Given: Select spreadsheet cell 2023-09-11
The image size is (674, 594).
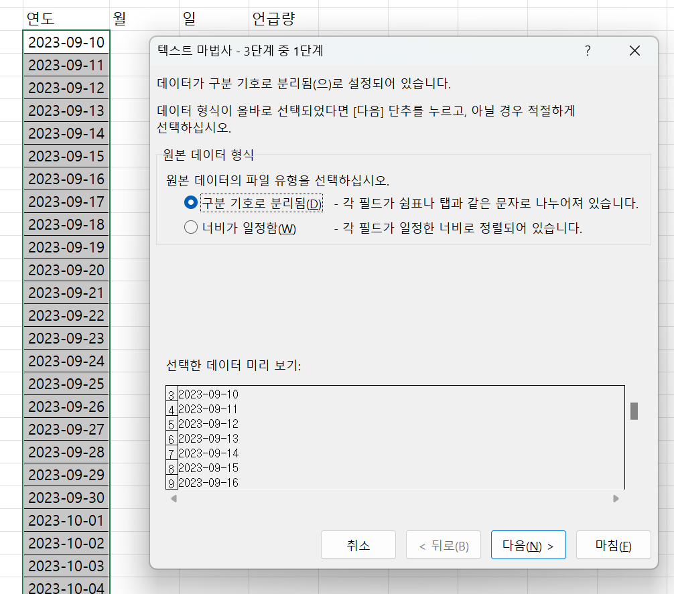Looking at the screenshot, I should [66, 65].
